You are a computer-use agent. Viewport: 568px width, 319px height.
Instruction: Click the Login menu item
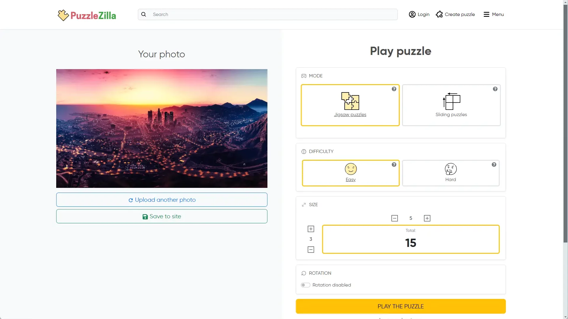419,14
